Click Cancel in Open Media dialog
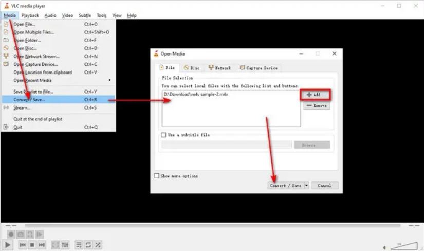424x251 pixels. click(325, 186)
